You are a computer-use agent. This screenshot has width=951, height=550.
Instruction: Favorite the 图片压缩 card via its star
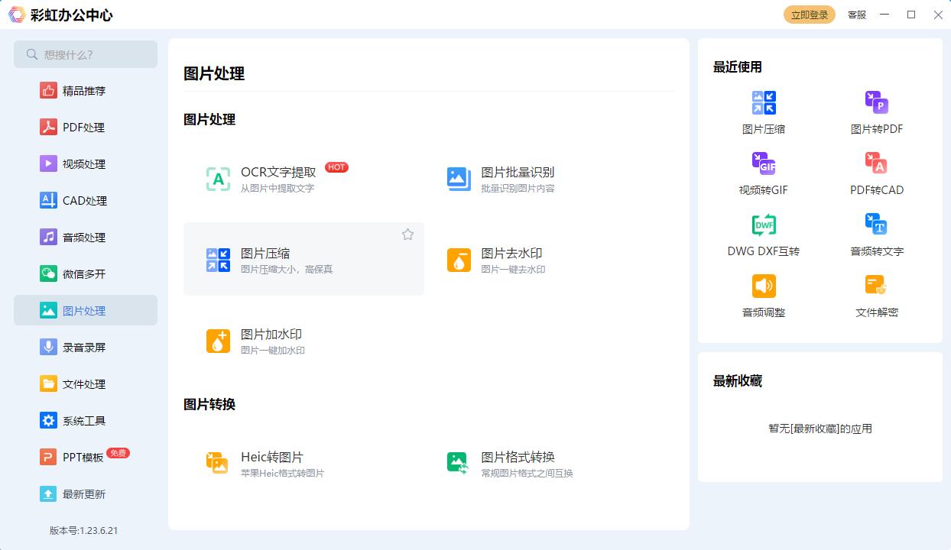point(407,235)
